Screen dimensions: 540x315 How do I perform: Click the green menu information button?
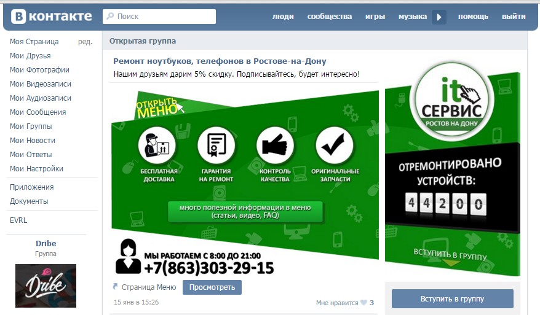click(245, 211)
